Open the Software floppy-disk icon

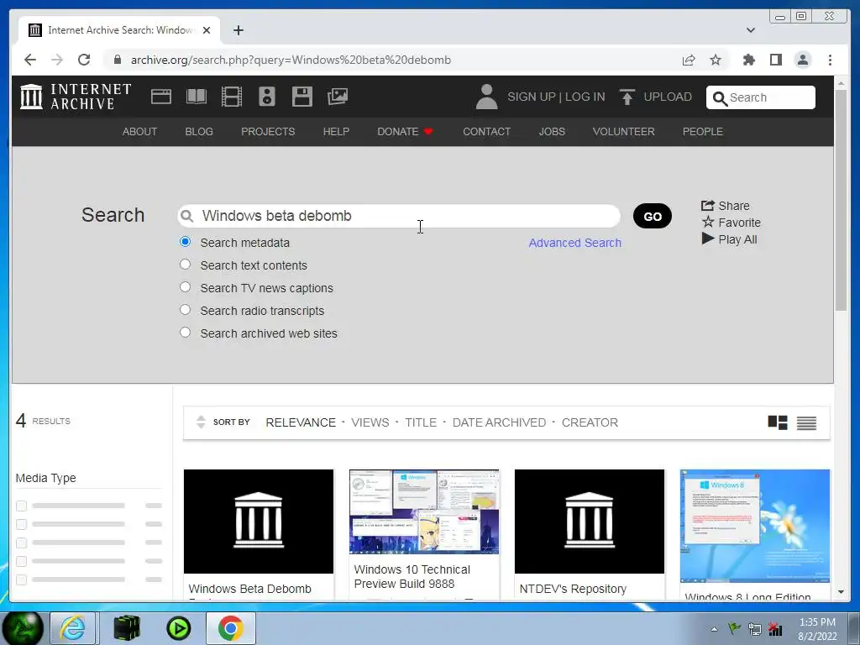tap(302, 97)
